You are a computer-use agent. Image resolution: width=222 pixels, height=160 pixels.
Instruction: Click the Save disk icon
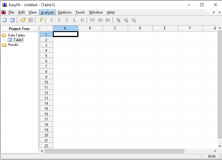click(31, 20)
